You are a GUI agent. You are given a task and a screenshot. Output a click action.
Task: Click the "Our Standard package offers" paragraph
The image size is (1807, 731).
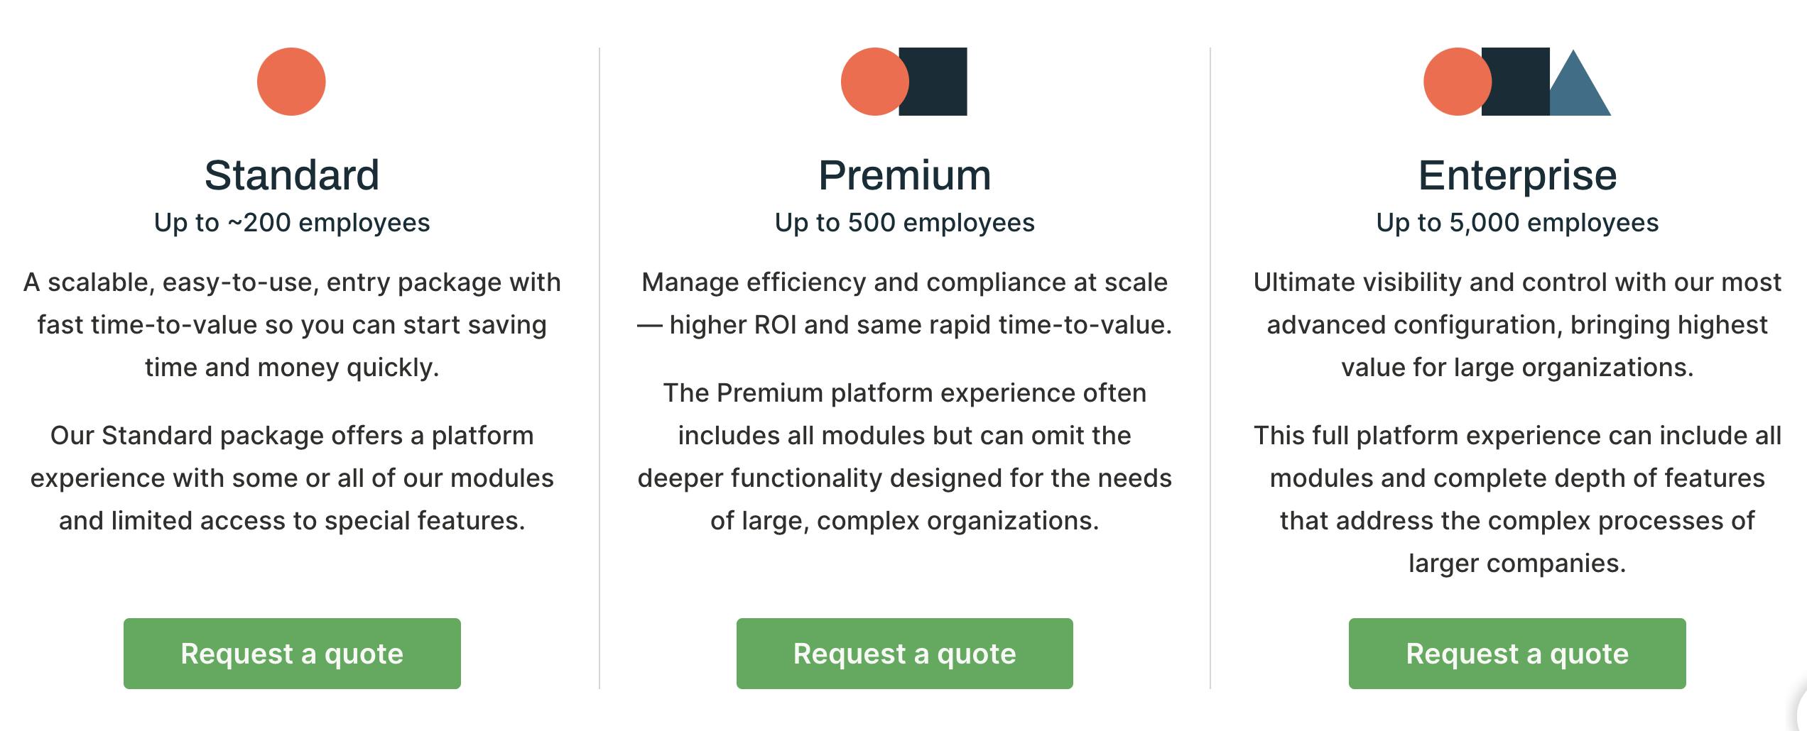(292, 478)
